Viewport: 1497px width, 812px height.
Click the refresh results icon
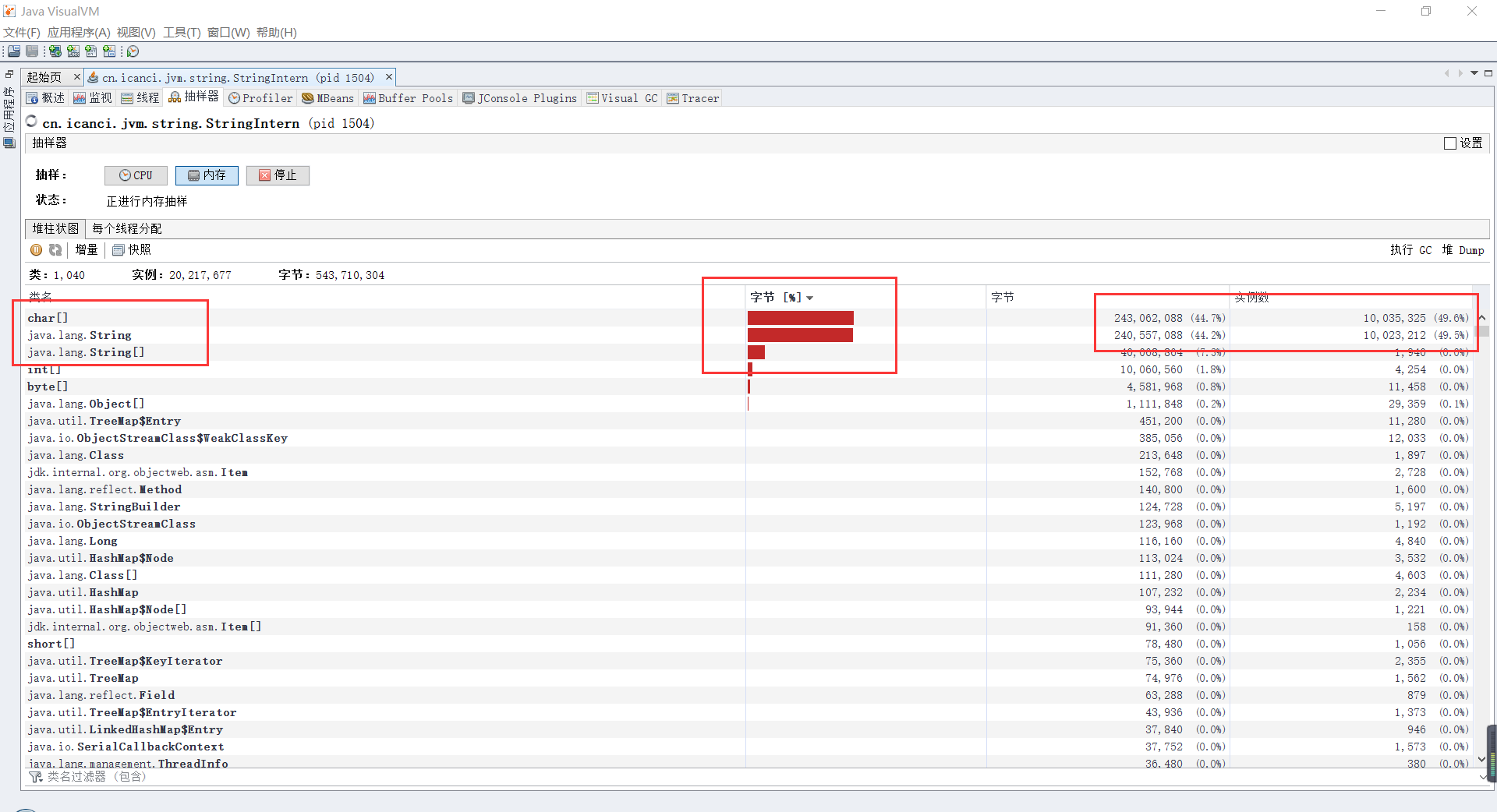coord(55,250)
